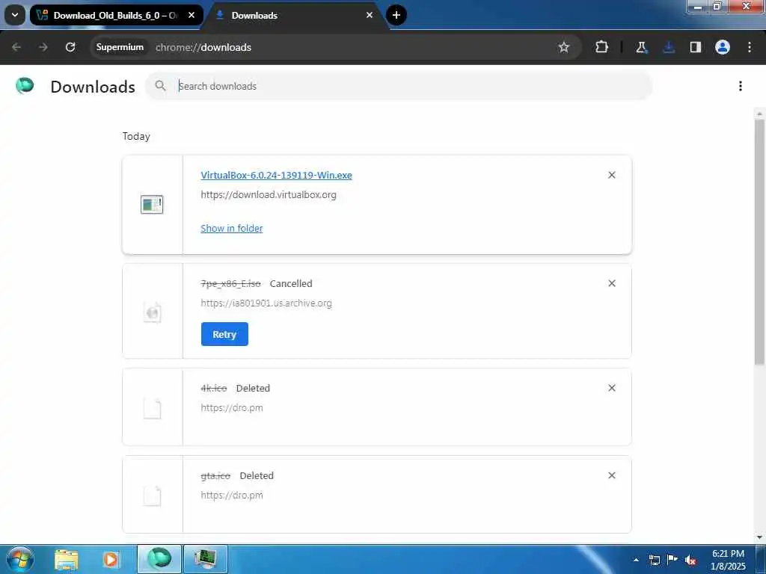The width and height of the screenshot is (766, 574).
Task: Switch to the Download_Old_Builds_6_0 tab
Action: pyautogui.click(x=116, y=15)
